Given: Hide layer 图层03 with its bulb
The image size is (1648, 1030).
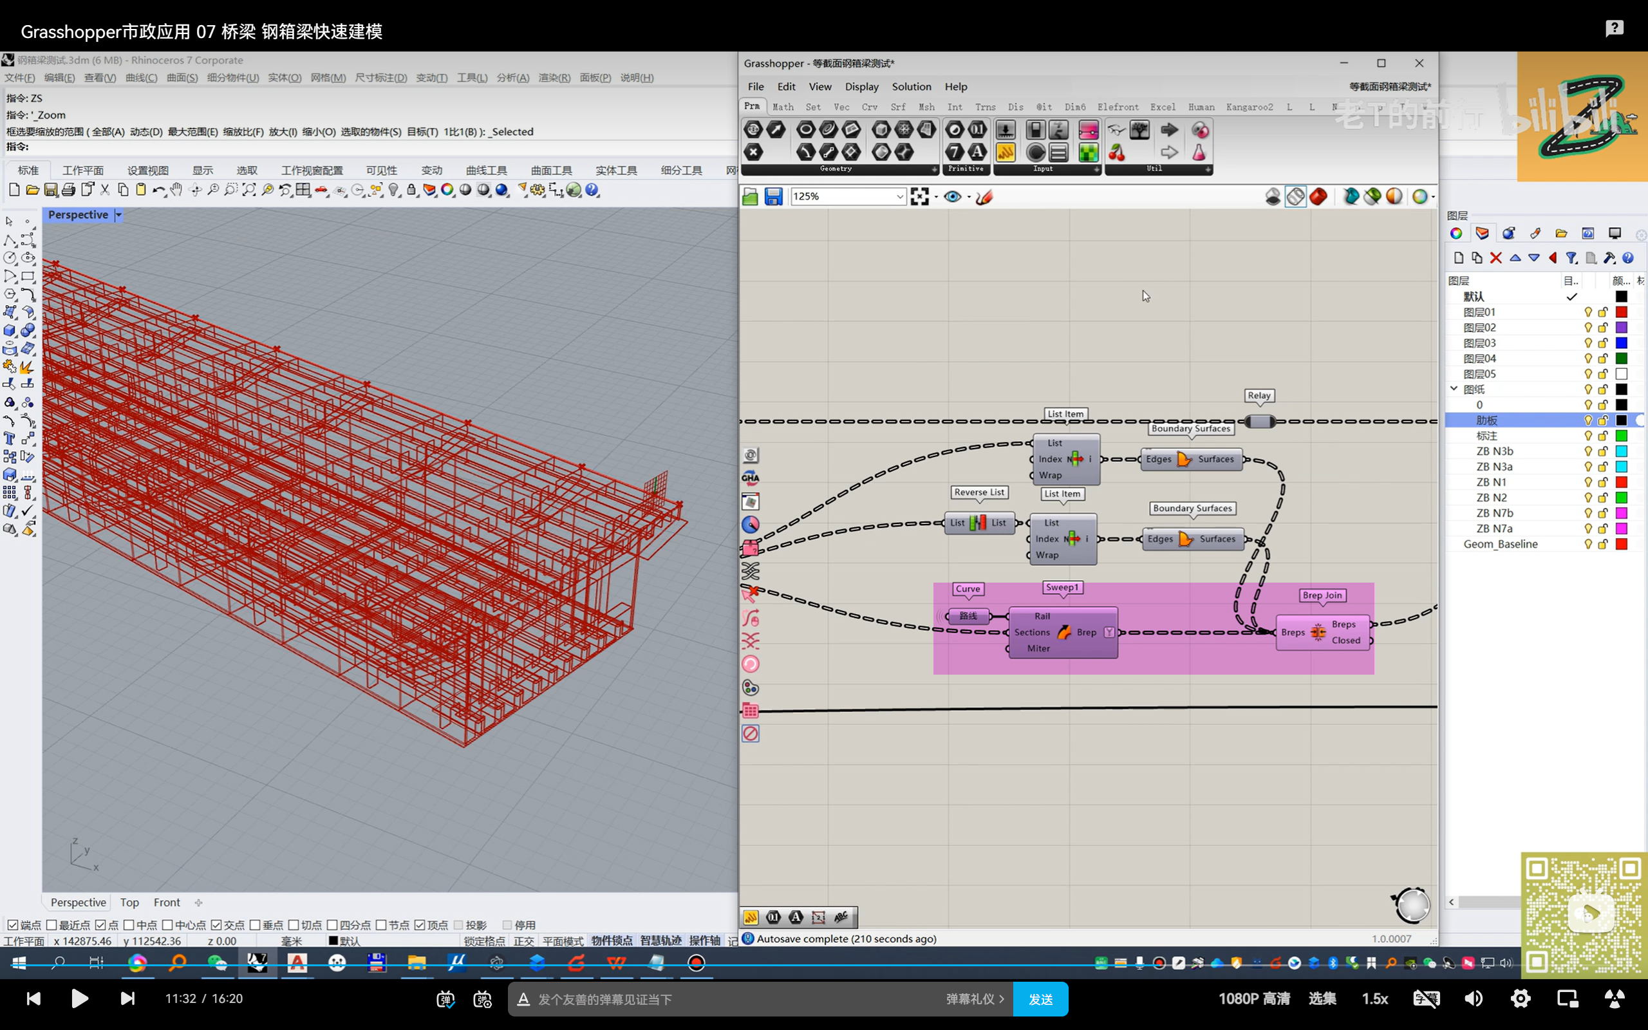Looking at the screenshot, I should click(1588, 342).
